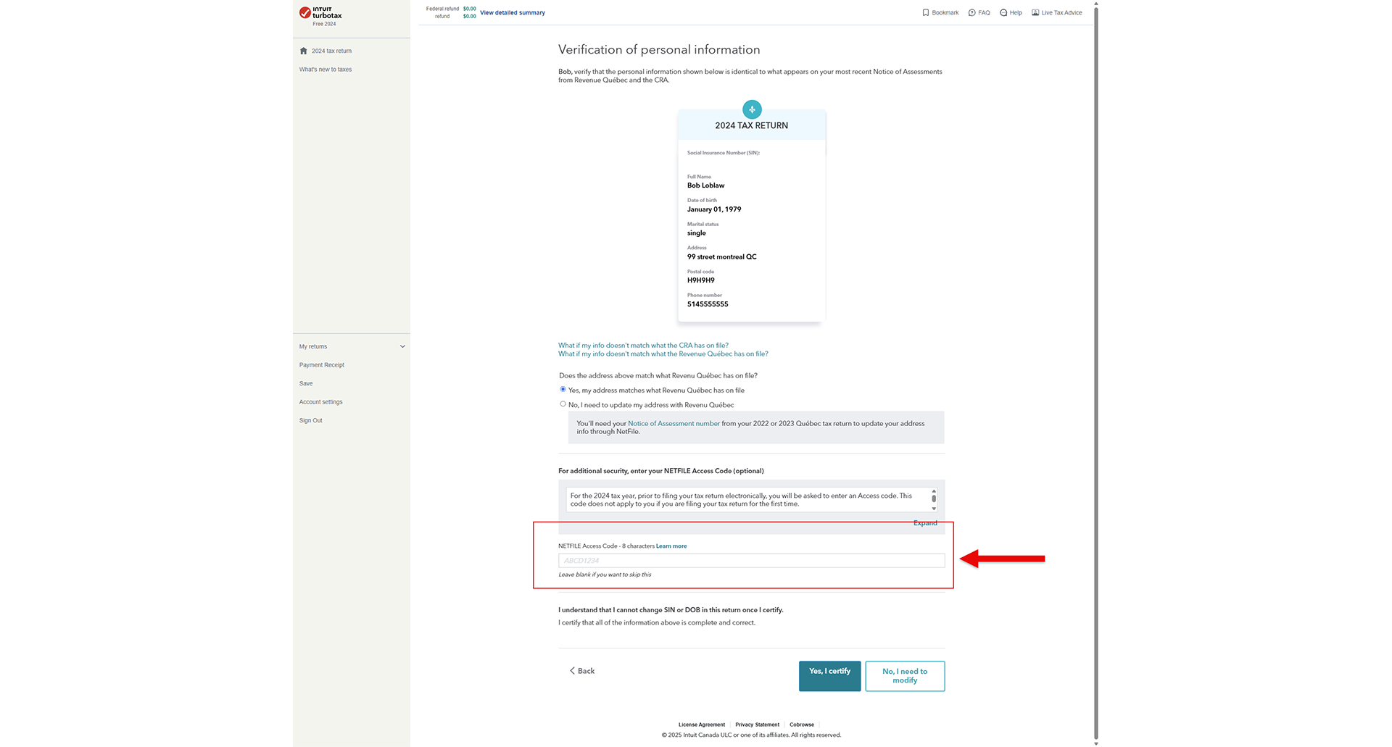The width and height of the screenshot is (1392, 747).
Task: Click the TurboTax checkmark logo
Action: point(305,12)
